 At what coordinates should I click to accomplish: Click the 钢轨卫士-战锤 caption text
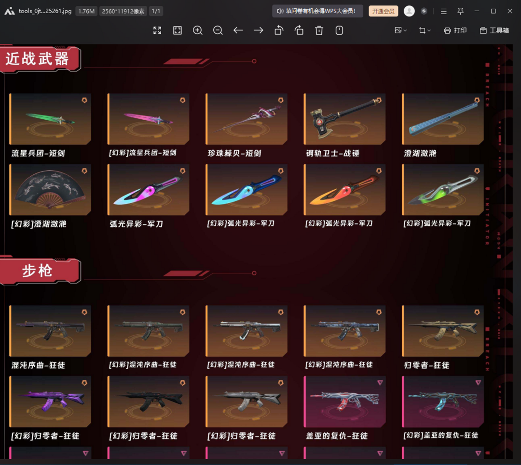click(x=332, y=154)
